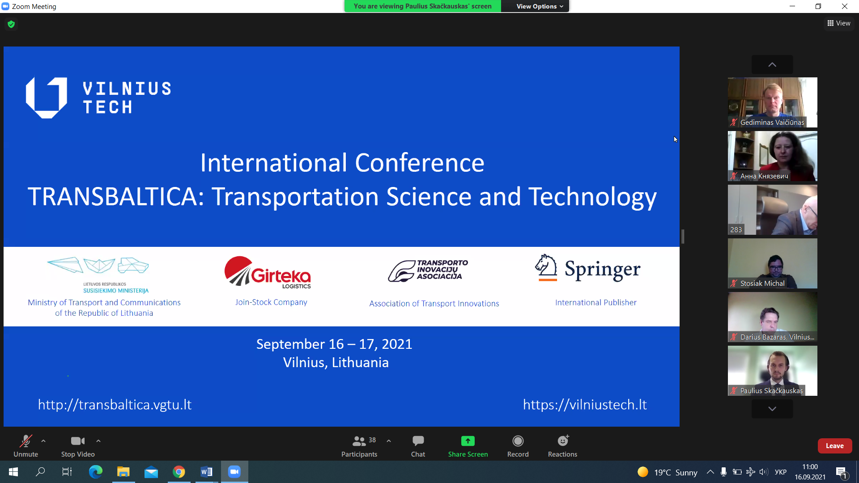859x483 pixels.
Task: Open File Explorer from the taskbar
Action: tap(123, 472)
